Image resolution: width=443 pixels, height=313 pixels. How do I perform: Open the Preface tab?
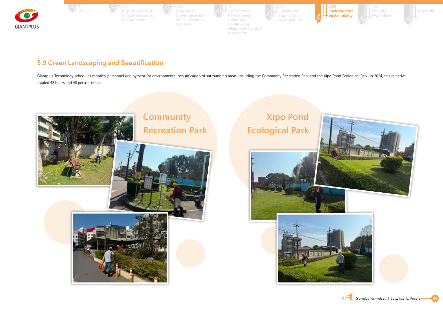pyautogui.click(x=85, y=11)
